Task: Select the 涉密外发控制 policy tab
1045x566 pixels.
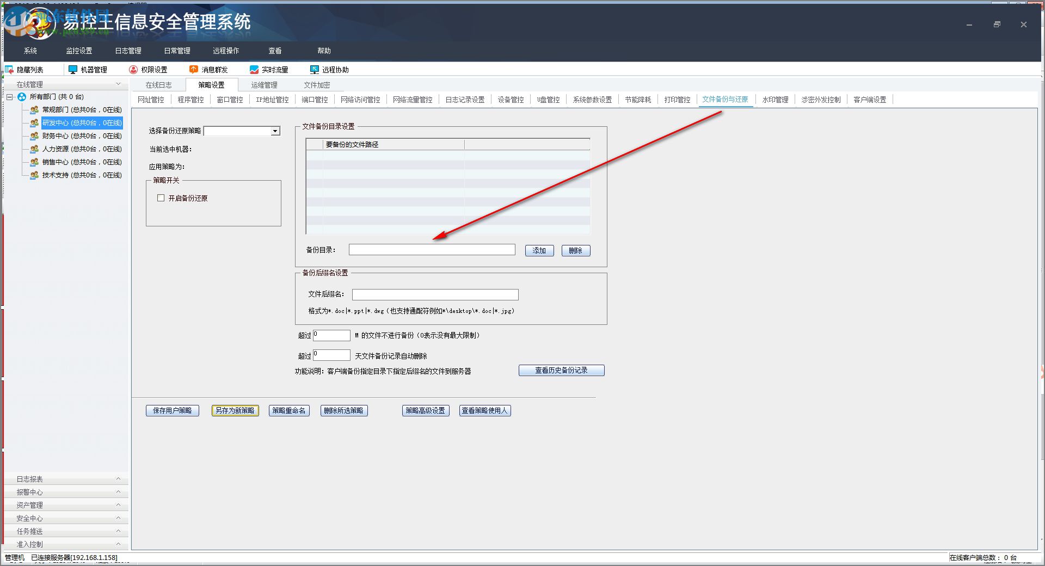Action: pos(821,100)
